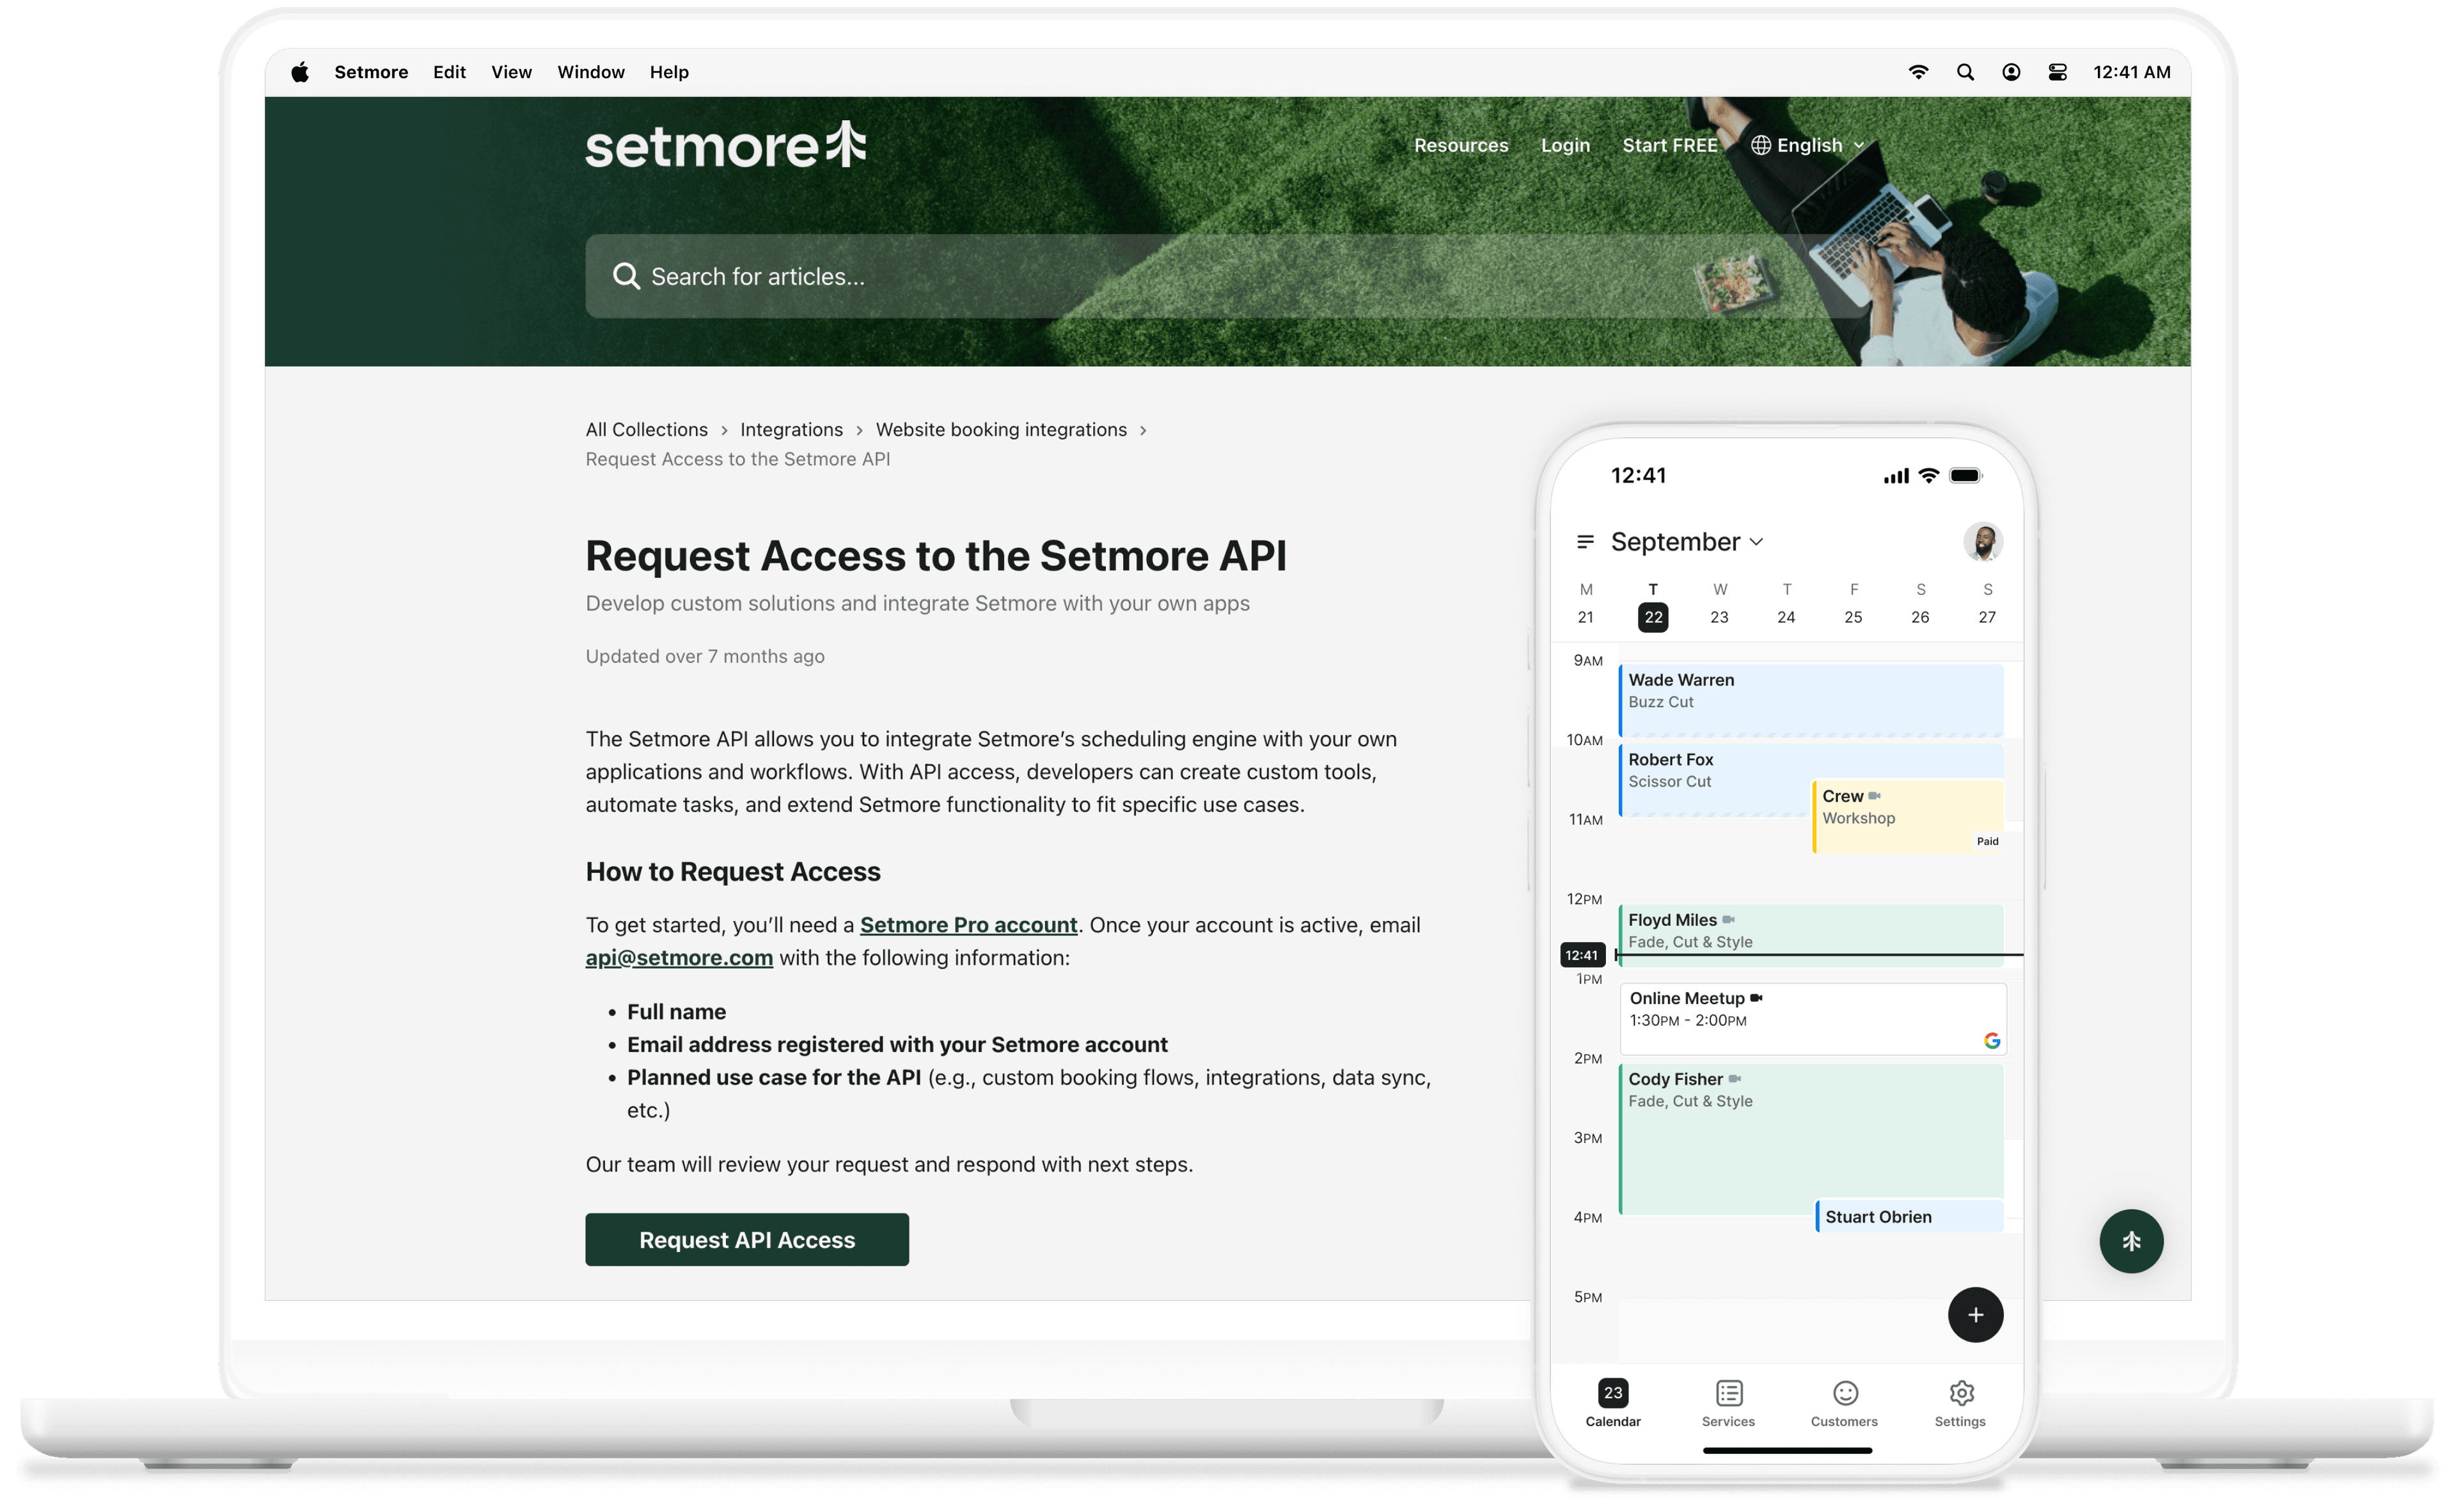Expand the Website booking integrations breadcrumb
The height and width of the screenshot is (1512, 2456).
(1001, 429)
